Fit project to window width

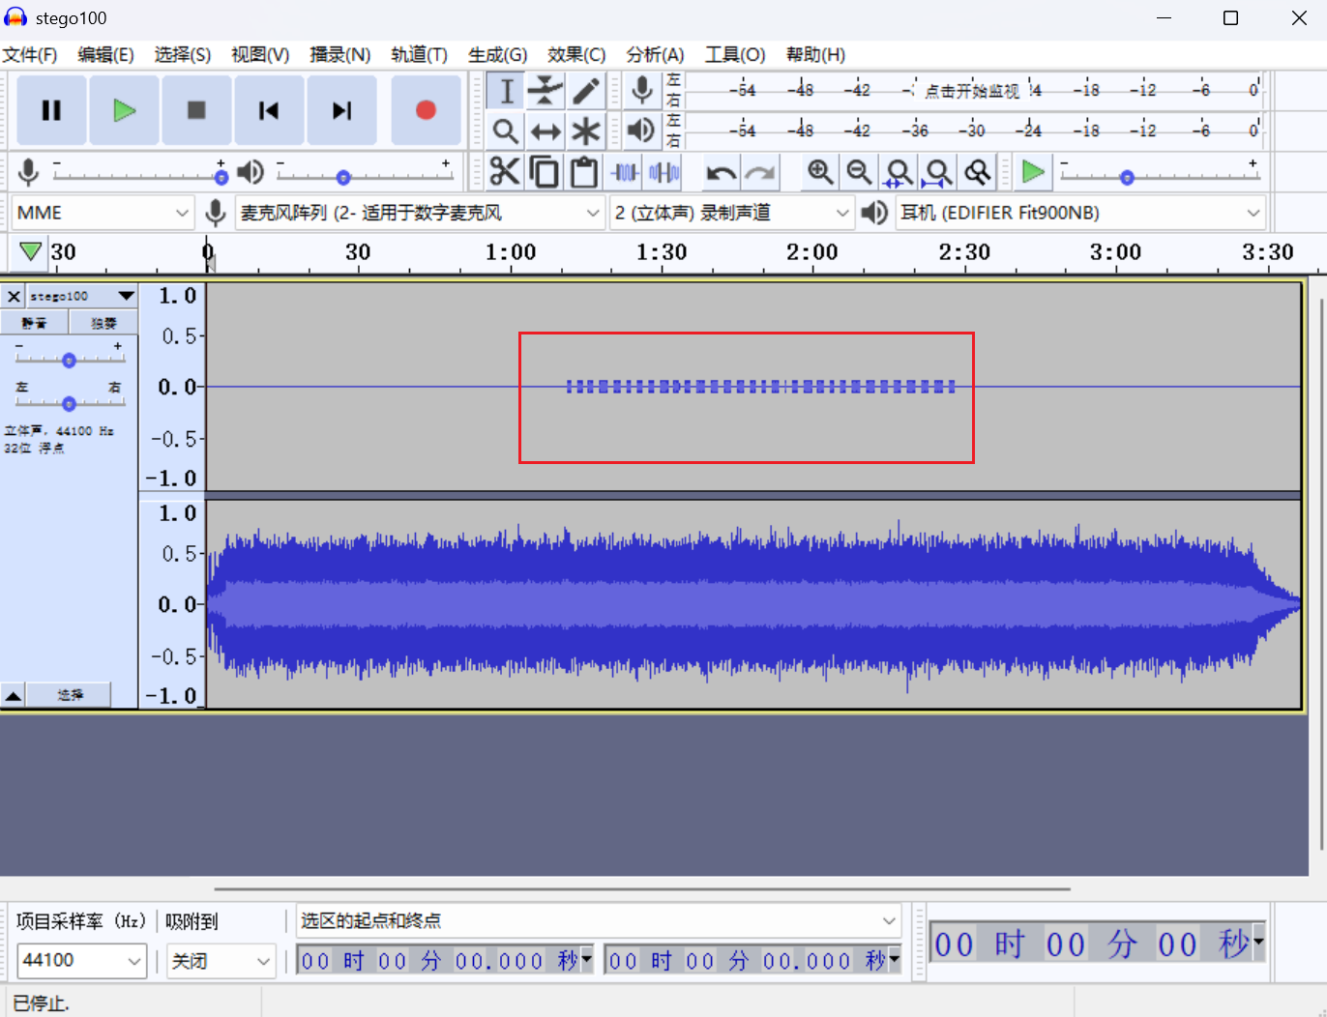tap(938, 172)
